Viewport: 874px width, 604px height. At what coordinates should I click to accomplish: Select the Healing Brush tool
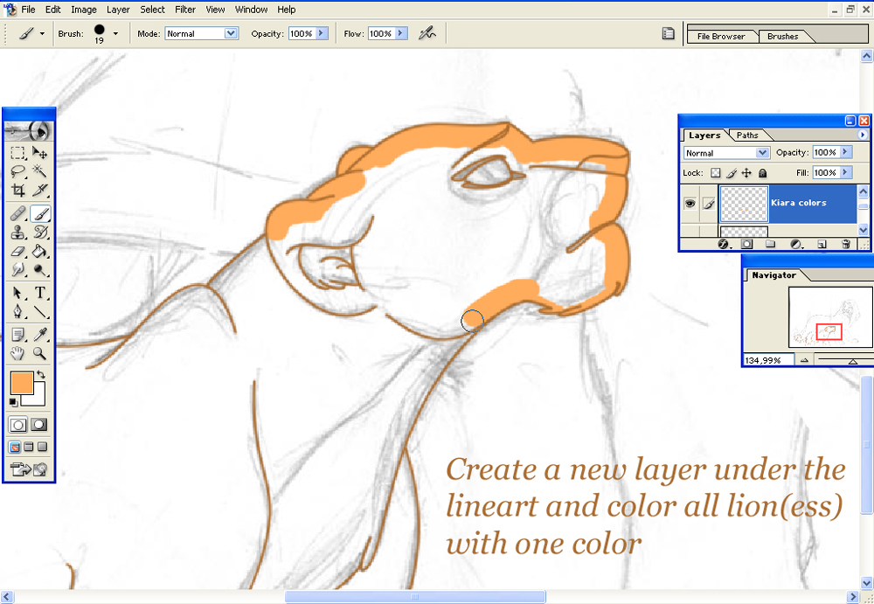pyautogui.click(x=17, y=213)
